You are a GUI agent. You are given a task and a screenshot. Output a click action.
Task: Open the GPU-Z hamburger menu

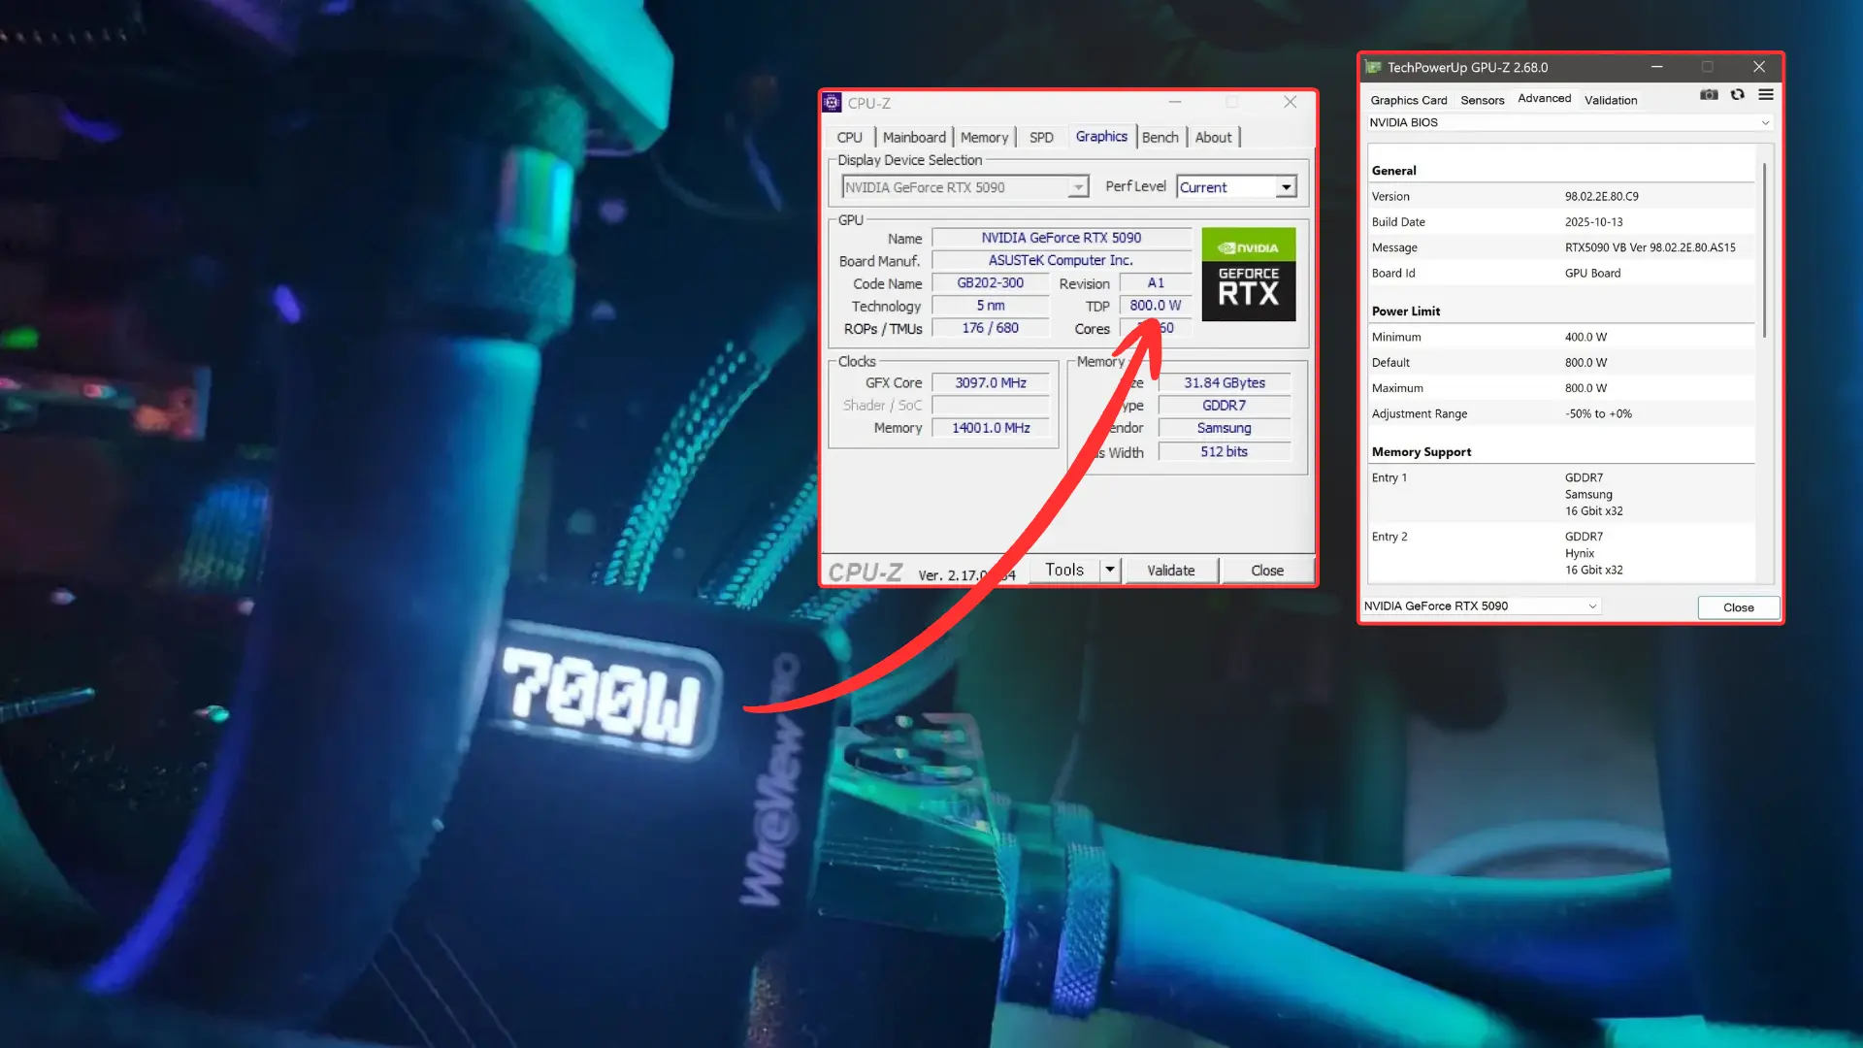pyautogui.click(x=1766, y=95)
